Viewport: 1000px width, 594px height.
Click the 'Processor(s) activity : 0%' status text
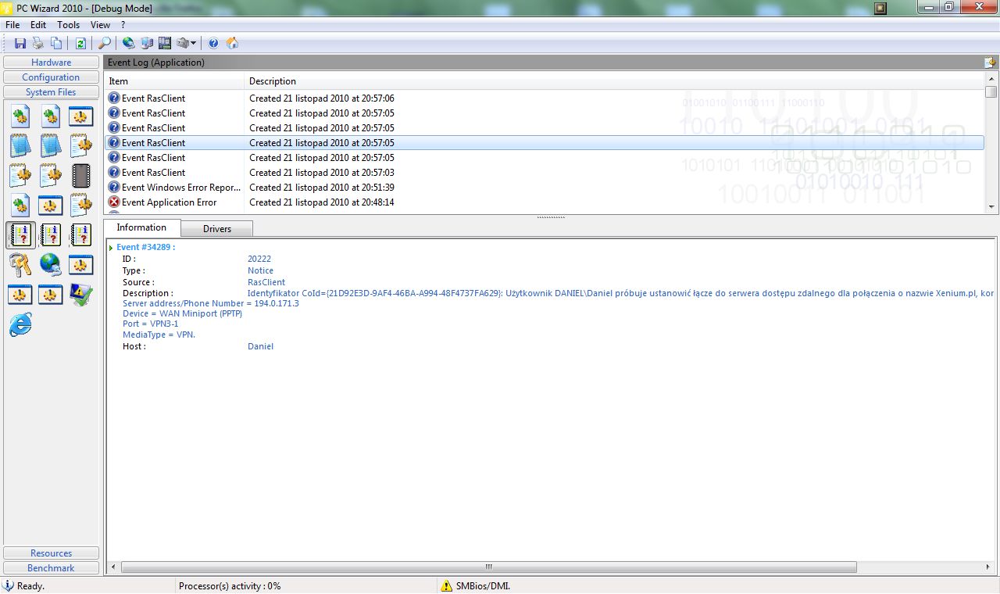pos(230,585)
